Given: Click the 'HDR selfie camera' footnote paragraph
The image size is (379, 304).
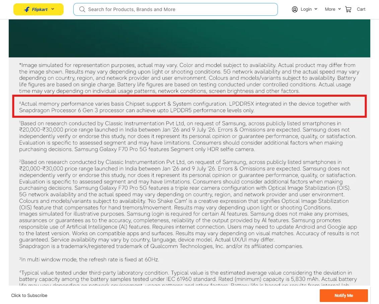Looking at the screenshot, I should 188,136.
